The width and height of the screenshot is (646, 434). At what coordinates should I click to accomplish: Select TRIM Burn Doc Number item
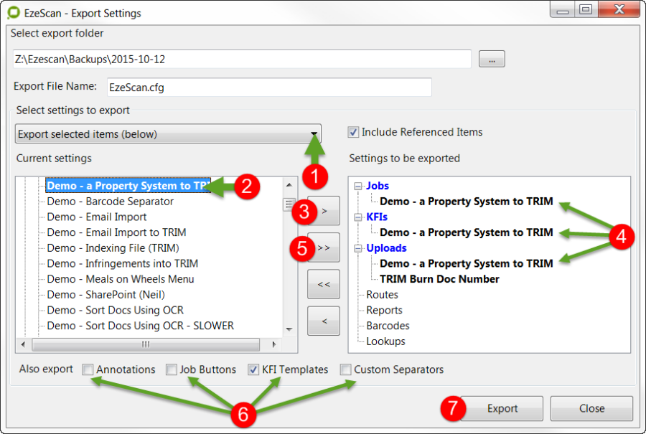tap(439, 279)
